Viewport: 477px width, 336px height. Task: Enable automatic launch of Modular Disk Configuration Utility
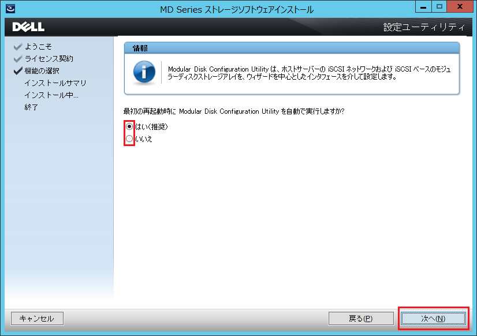(128, 128)
